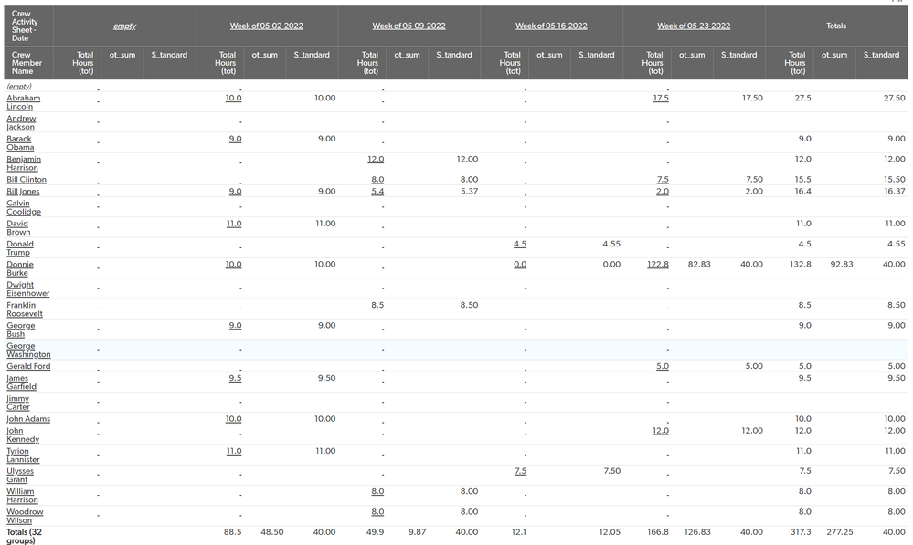913x545 pixels.
Task: Open James Garfield crew member link
Action: tap(22, 383)
